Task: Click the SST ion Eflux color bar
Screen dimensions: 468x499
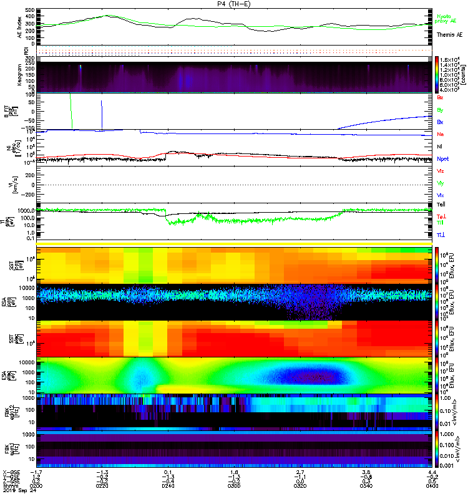Action: (x=437, y=266)
